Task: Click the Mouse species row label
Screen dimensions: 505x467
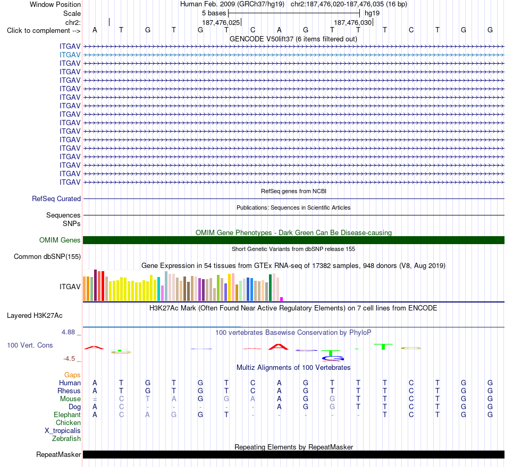Action: 70,399
